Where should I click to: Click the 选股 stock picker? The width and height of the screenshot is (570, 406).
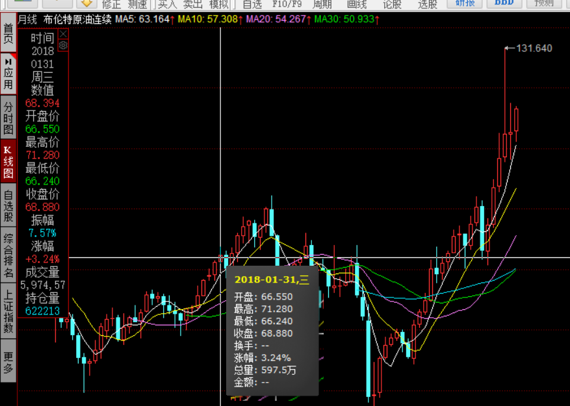click(427, 5)
